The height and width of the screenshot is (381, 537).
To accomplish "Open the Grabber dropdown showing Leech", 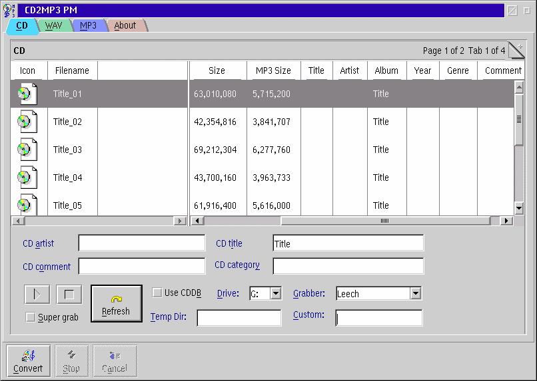I will (x=416, y=293).
